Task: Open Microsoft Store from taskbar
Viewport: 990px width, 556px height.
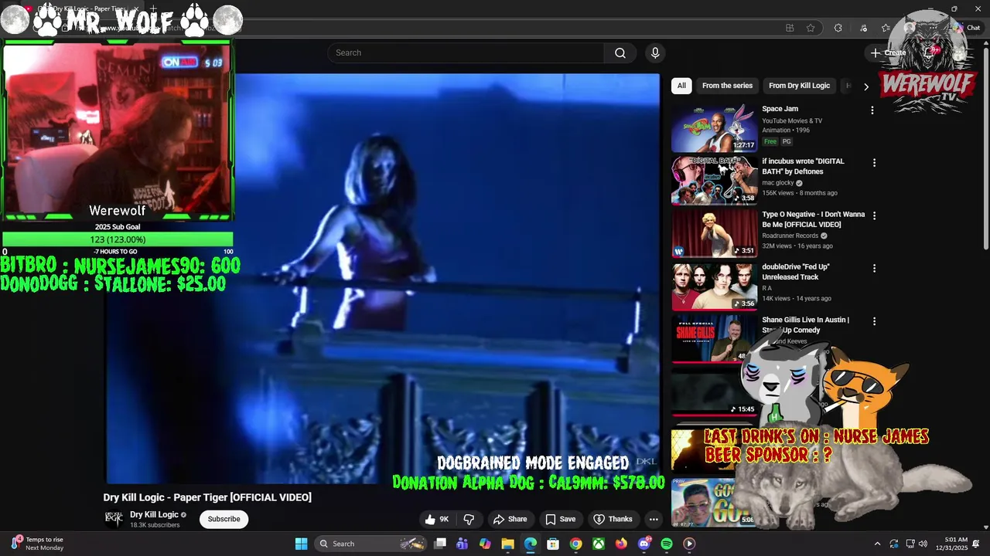Action: point(553,544)
